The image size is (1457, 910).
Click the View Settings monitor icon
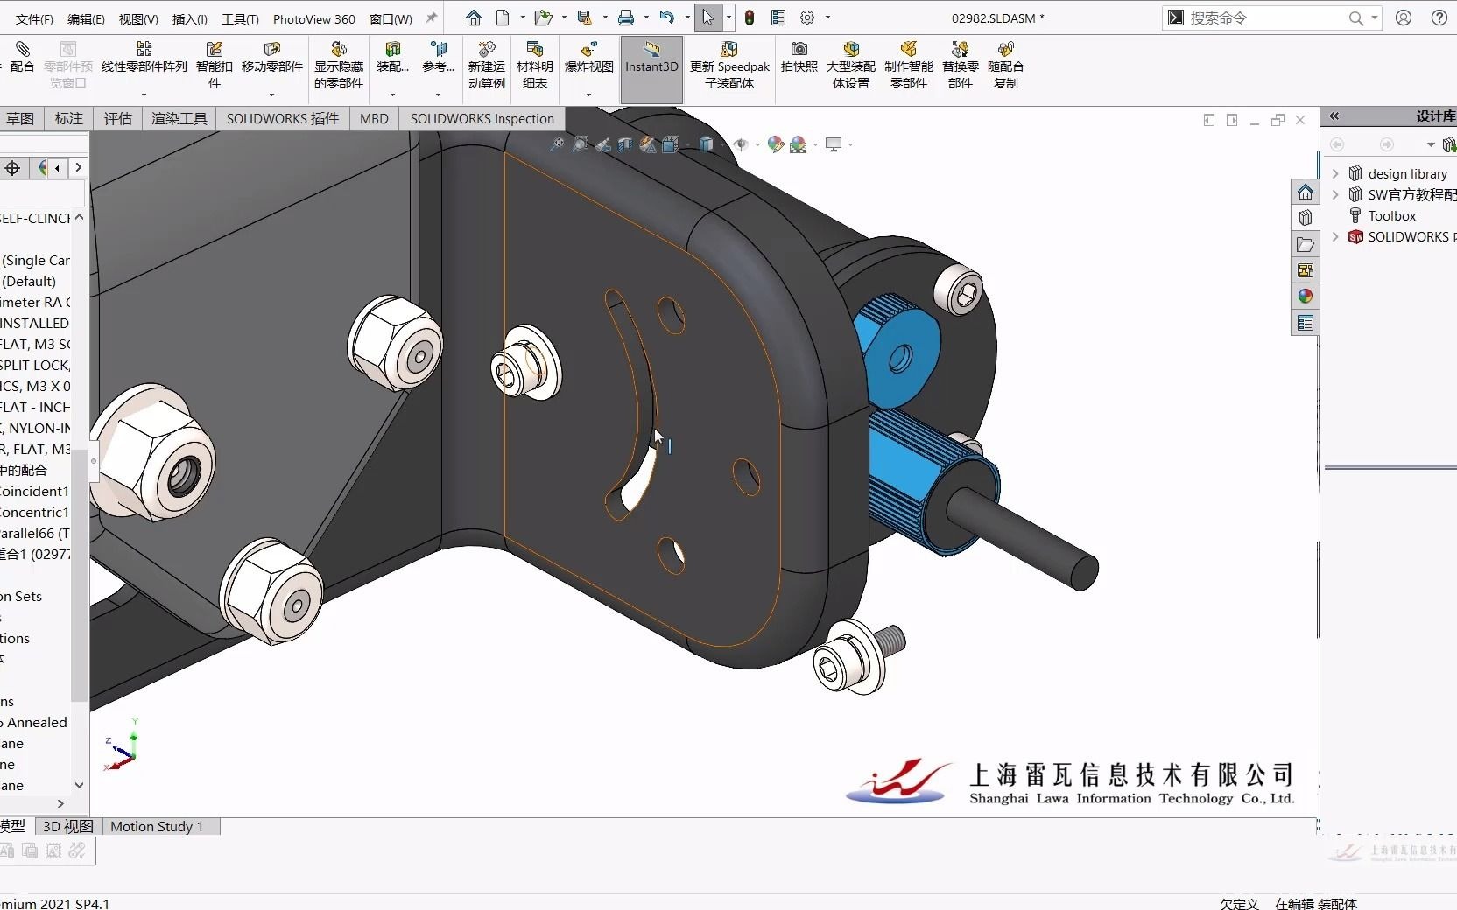(x=834, y=144)
